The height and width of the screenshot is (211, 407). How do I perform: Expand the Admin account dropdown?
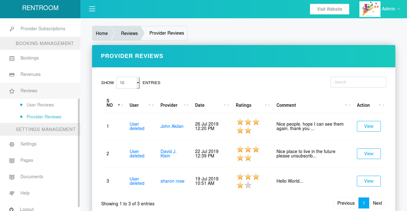[x=391, y=9]
